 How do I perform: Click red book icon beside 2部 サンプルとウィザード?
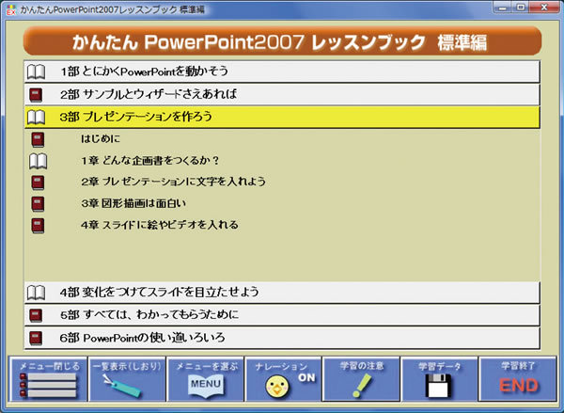pyautogui.click(x=36, y=95)
